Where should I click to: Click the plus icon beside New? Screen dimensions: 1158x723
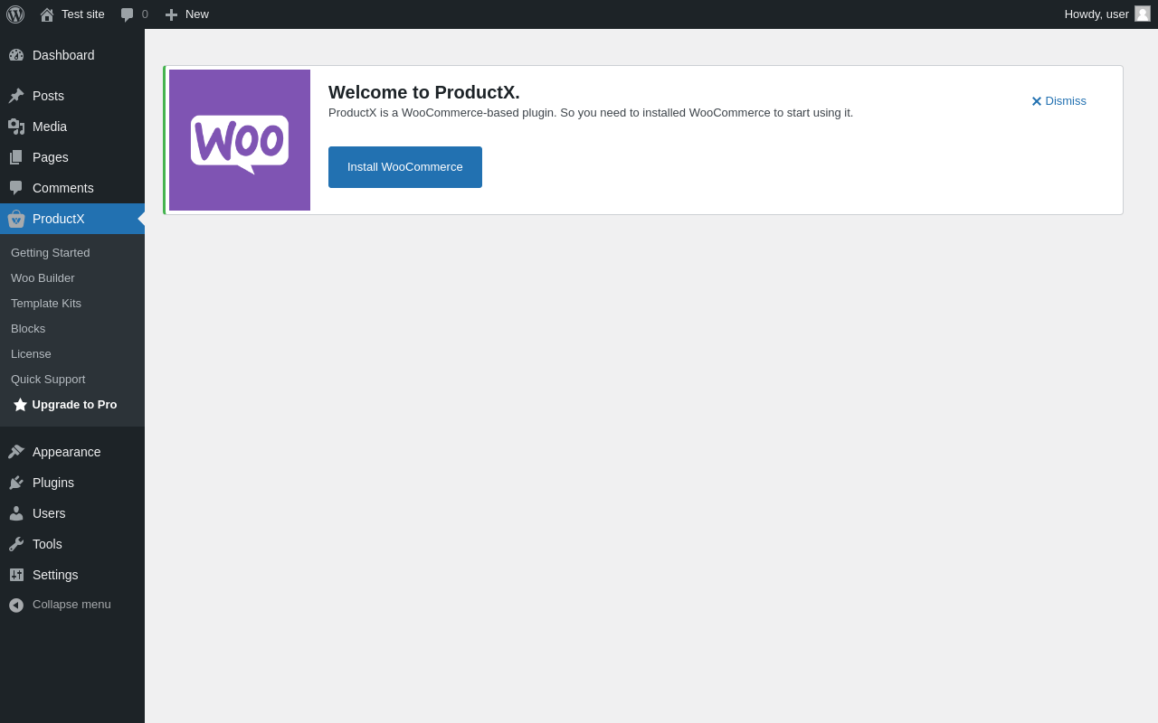click(x=171, y=14)
